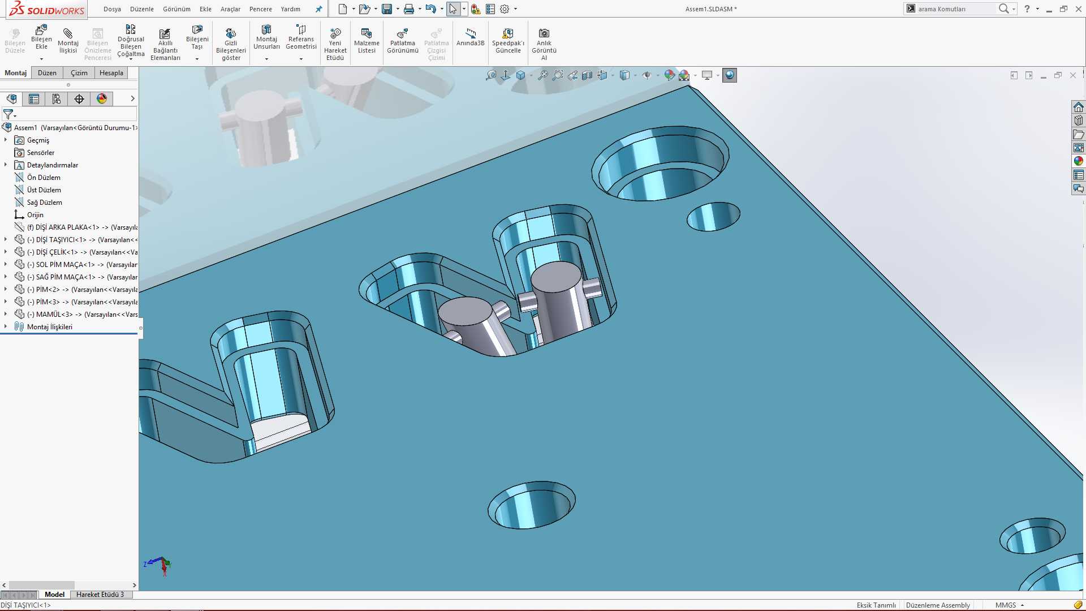Switch to the PropertyManager tab
1086x611 pixels.
click(x=34, y=99)
